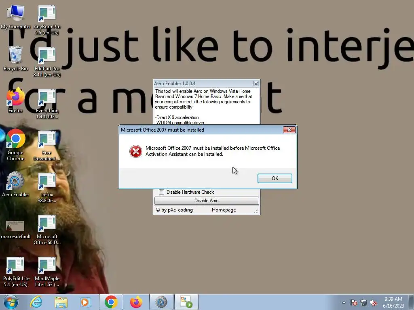Open Action Center flag in system tray
The image size is (414, 310).
[354, 302]
